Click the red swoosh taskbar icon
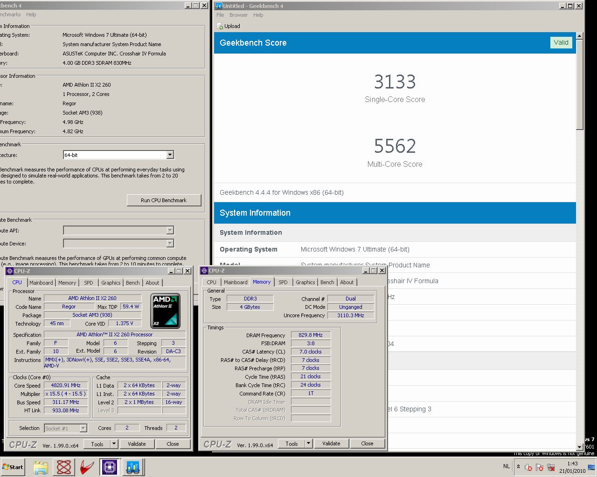The width and height of the screenshot is (597, 477). click(87, 467)
